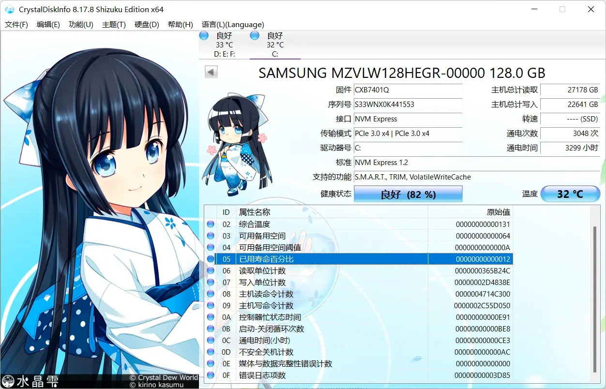Switch to the C: disk tab
The width and height of the screenshot is (606, 389).
(x=275, y=45)
